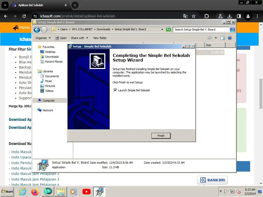This screenshot has height=197, width=263.
Task: Click Explorer forward navigation arrow
Action: pyautogui.click(x=44, y=30)
